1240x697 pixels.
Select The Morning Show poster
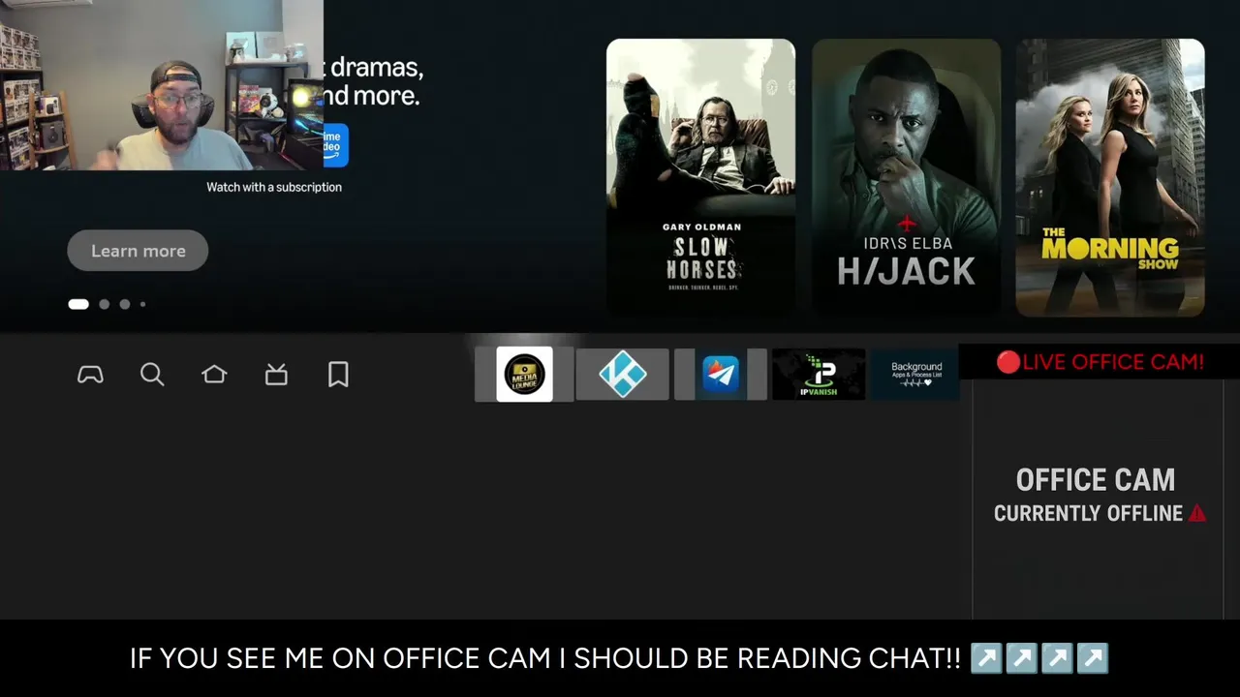click(x=1110, y=177)
